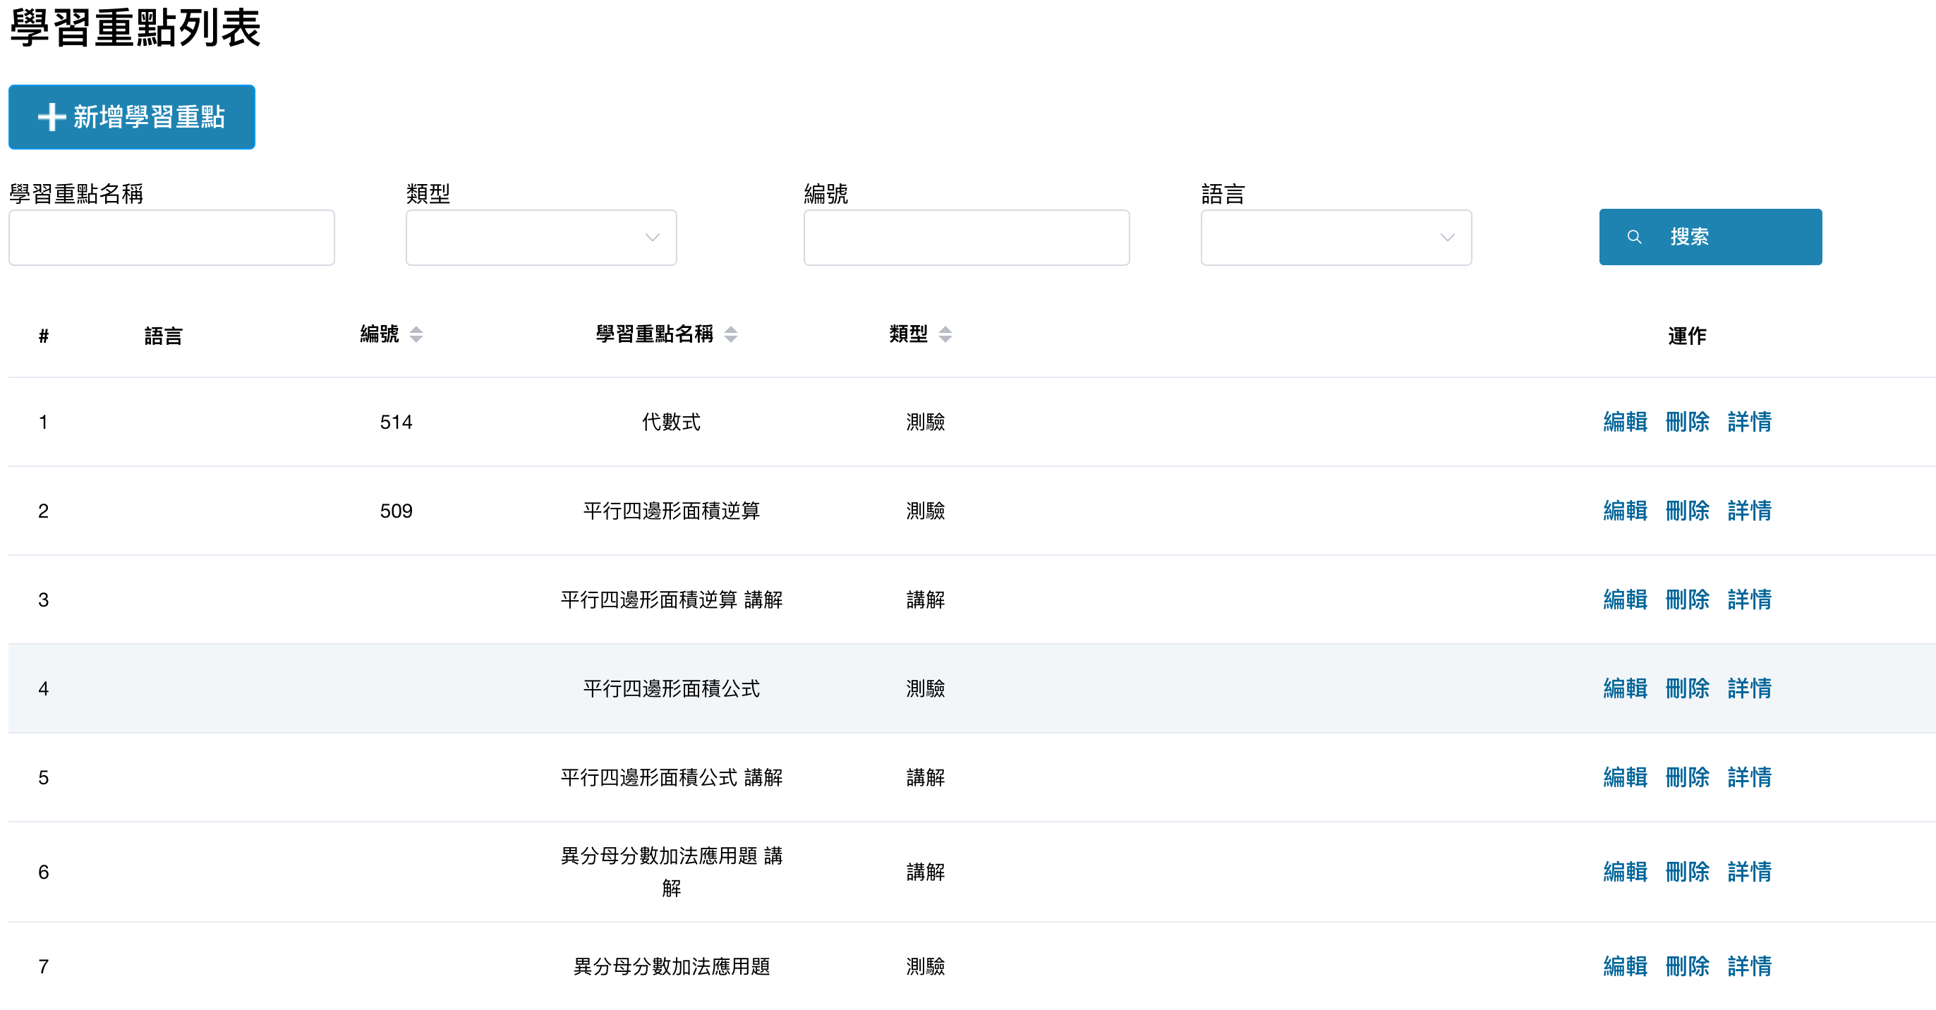Viewport: 1936px width, 1010px height.
Task: Delete row 2 with 編號 509
Action: click(x=1687, y=510)
